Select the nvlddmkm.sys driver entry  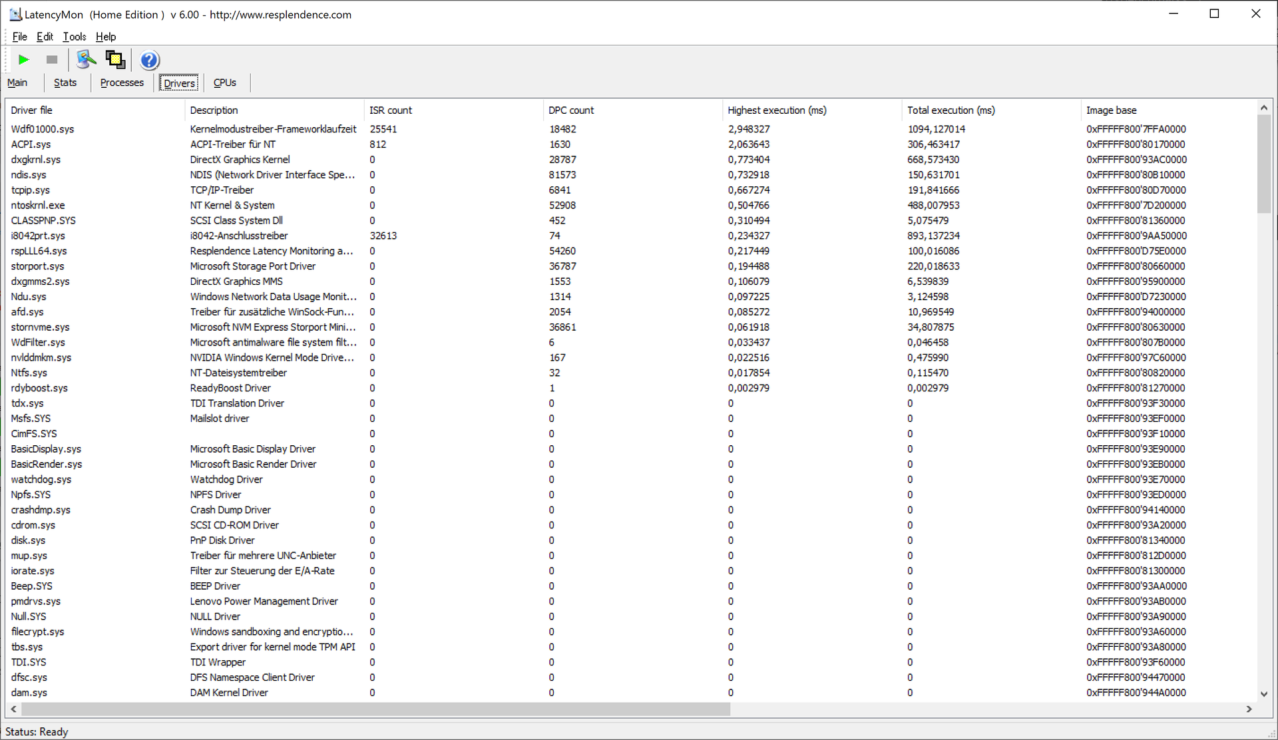[41, 357]
